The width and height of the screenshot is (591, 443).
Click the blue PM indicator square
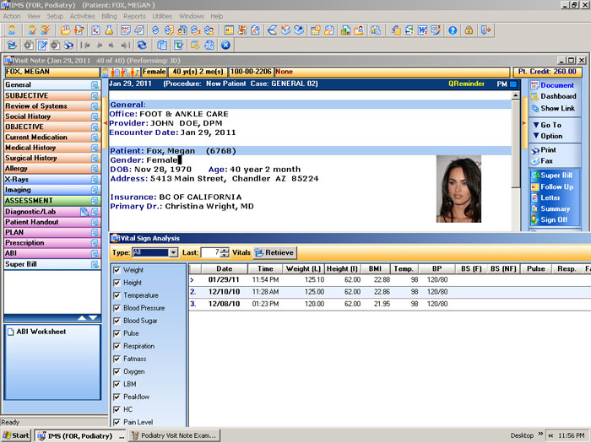(x=513, y=84)
